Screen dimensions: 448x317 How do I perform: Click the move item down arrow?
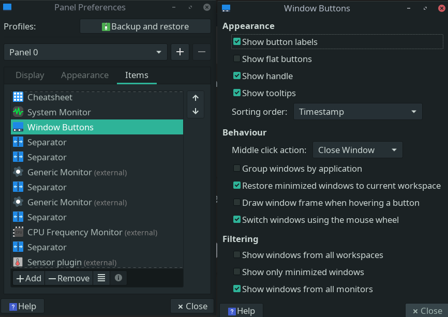pyautogui.click(x=196, y=111)
